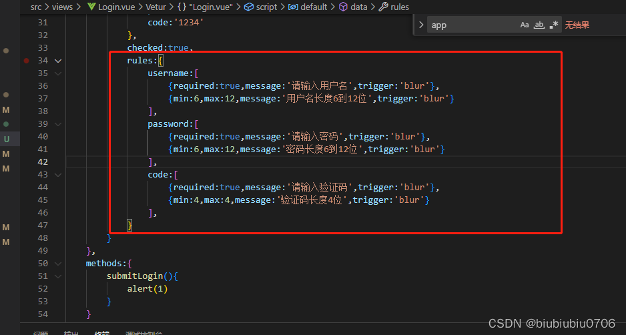Click the data cube icon in breadcrumbs

tap(343, 7)
